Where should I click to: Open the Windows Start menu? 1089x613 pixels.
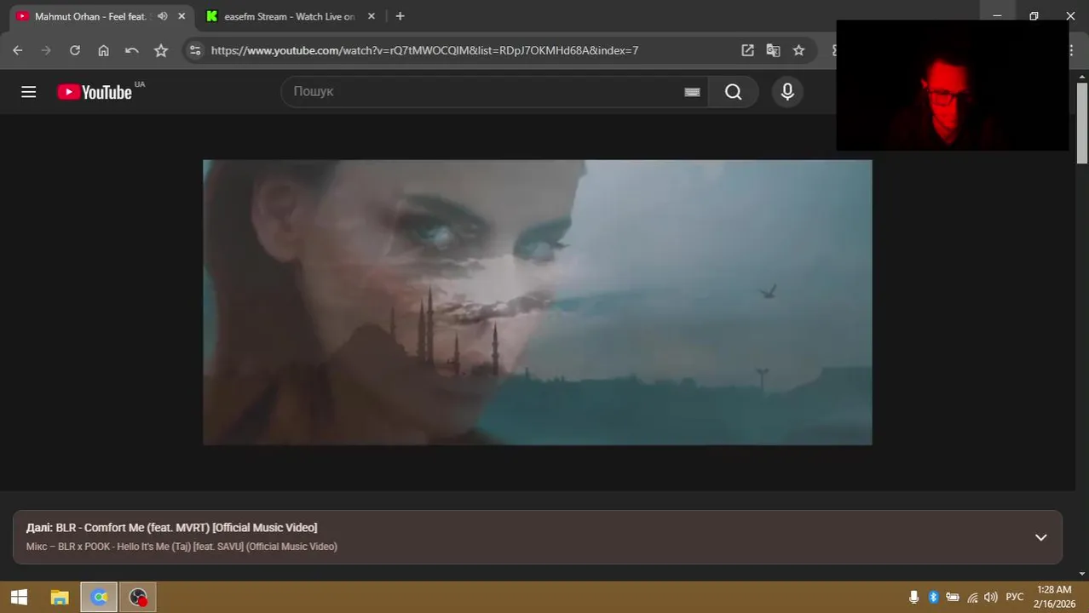[x=19, y=598]
